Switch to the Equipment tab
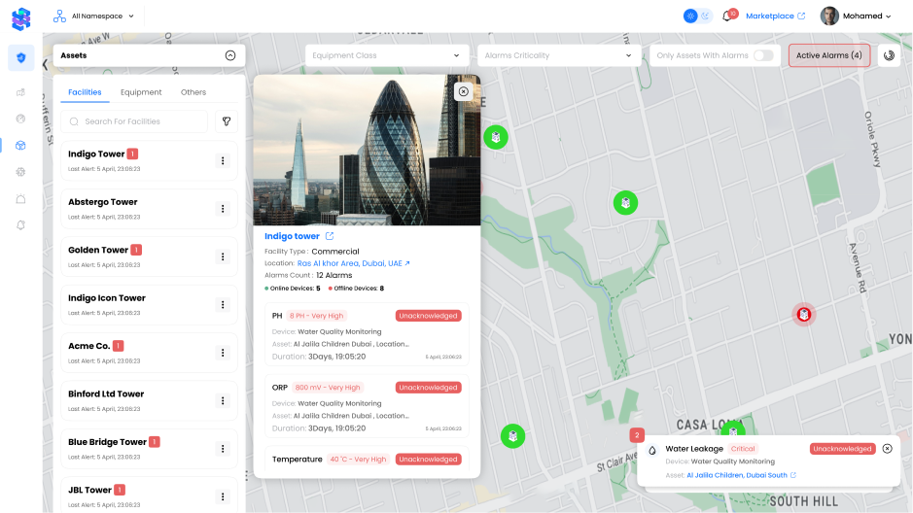Image resolution: width=913 pixels, height=513 pixels. click(x=141, y=92)
